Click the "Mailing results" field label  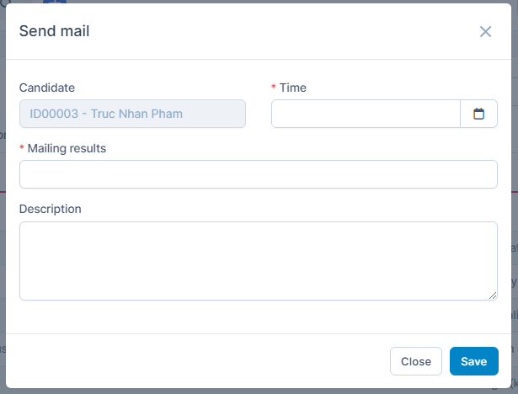pos(67,148)
